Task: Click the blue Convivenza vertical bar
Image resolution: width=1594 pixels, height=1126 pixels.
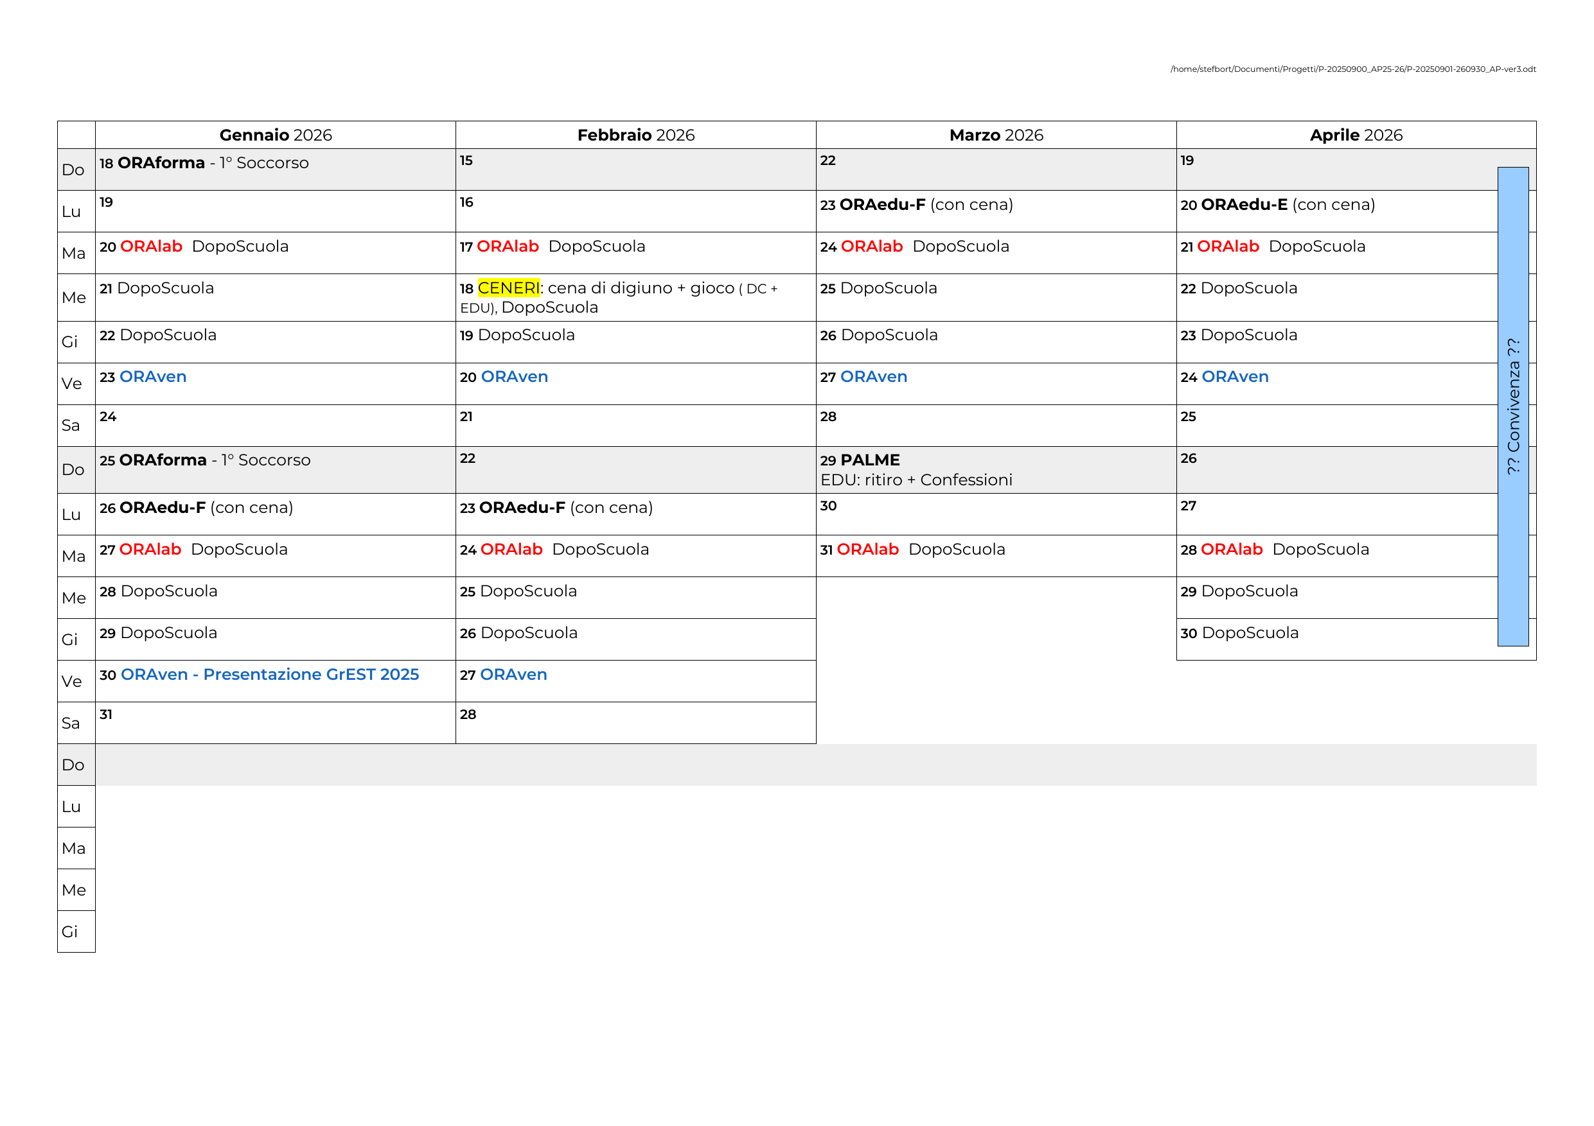Action: tap(1513, 406)
